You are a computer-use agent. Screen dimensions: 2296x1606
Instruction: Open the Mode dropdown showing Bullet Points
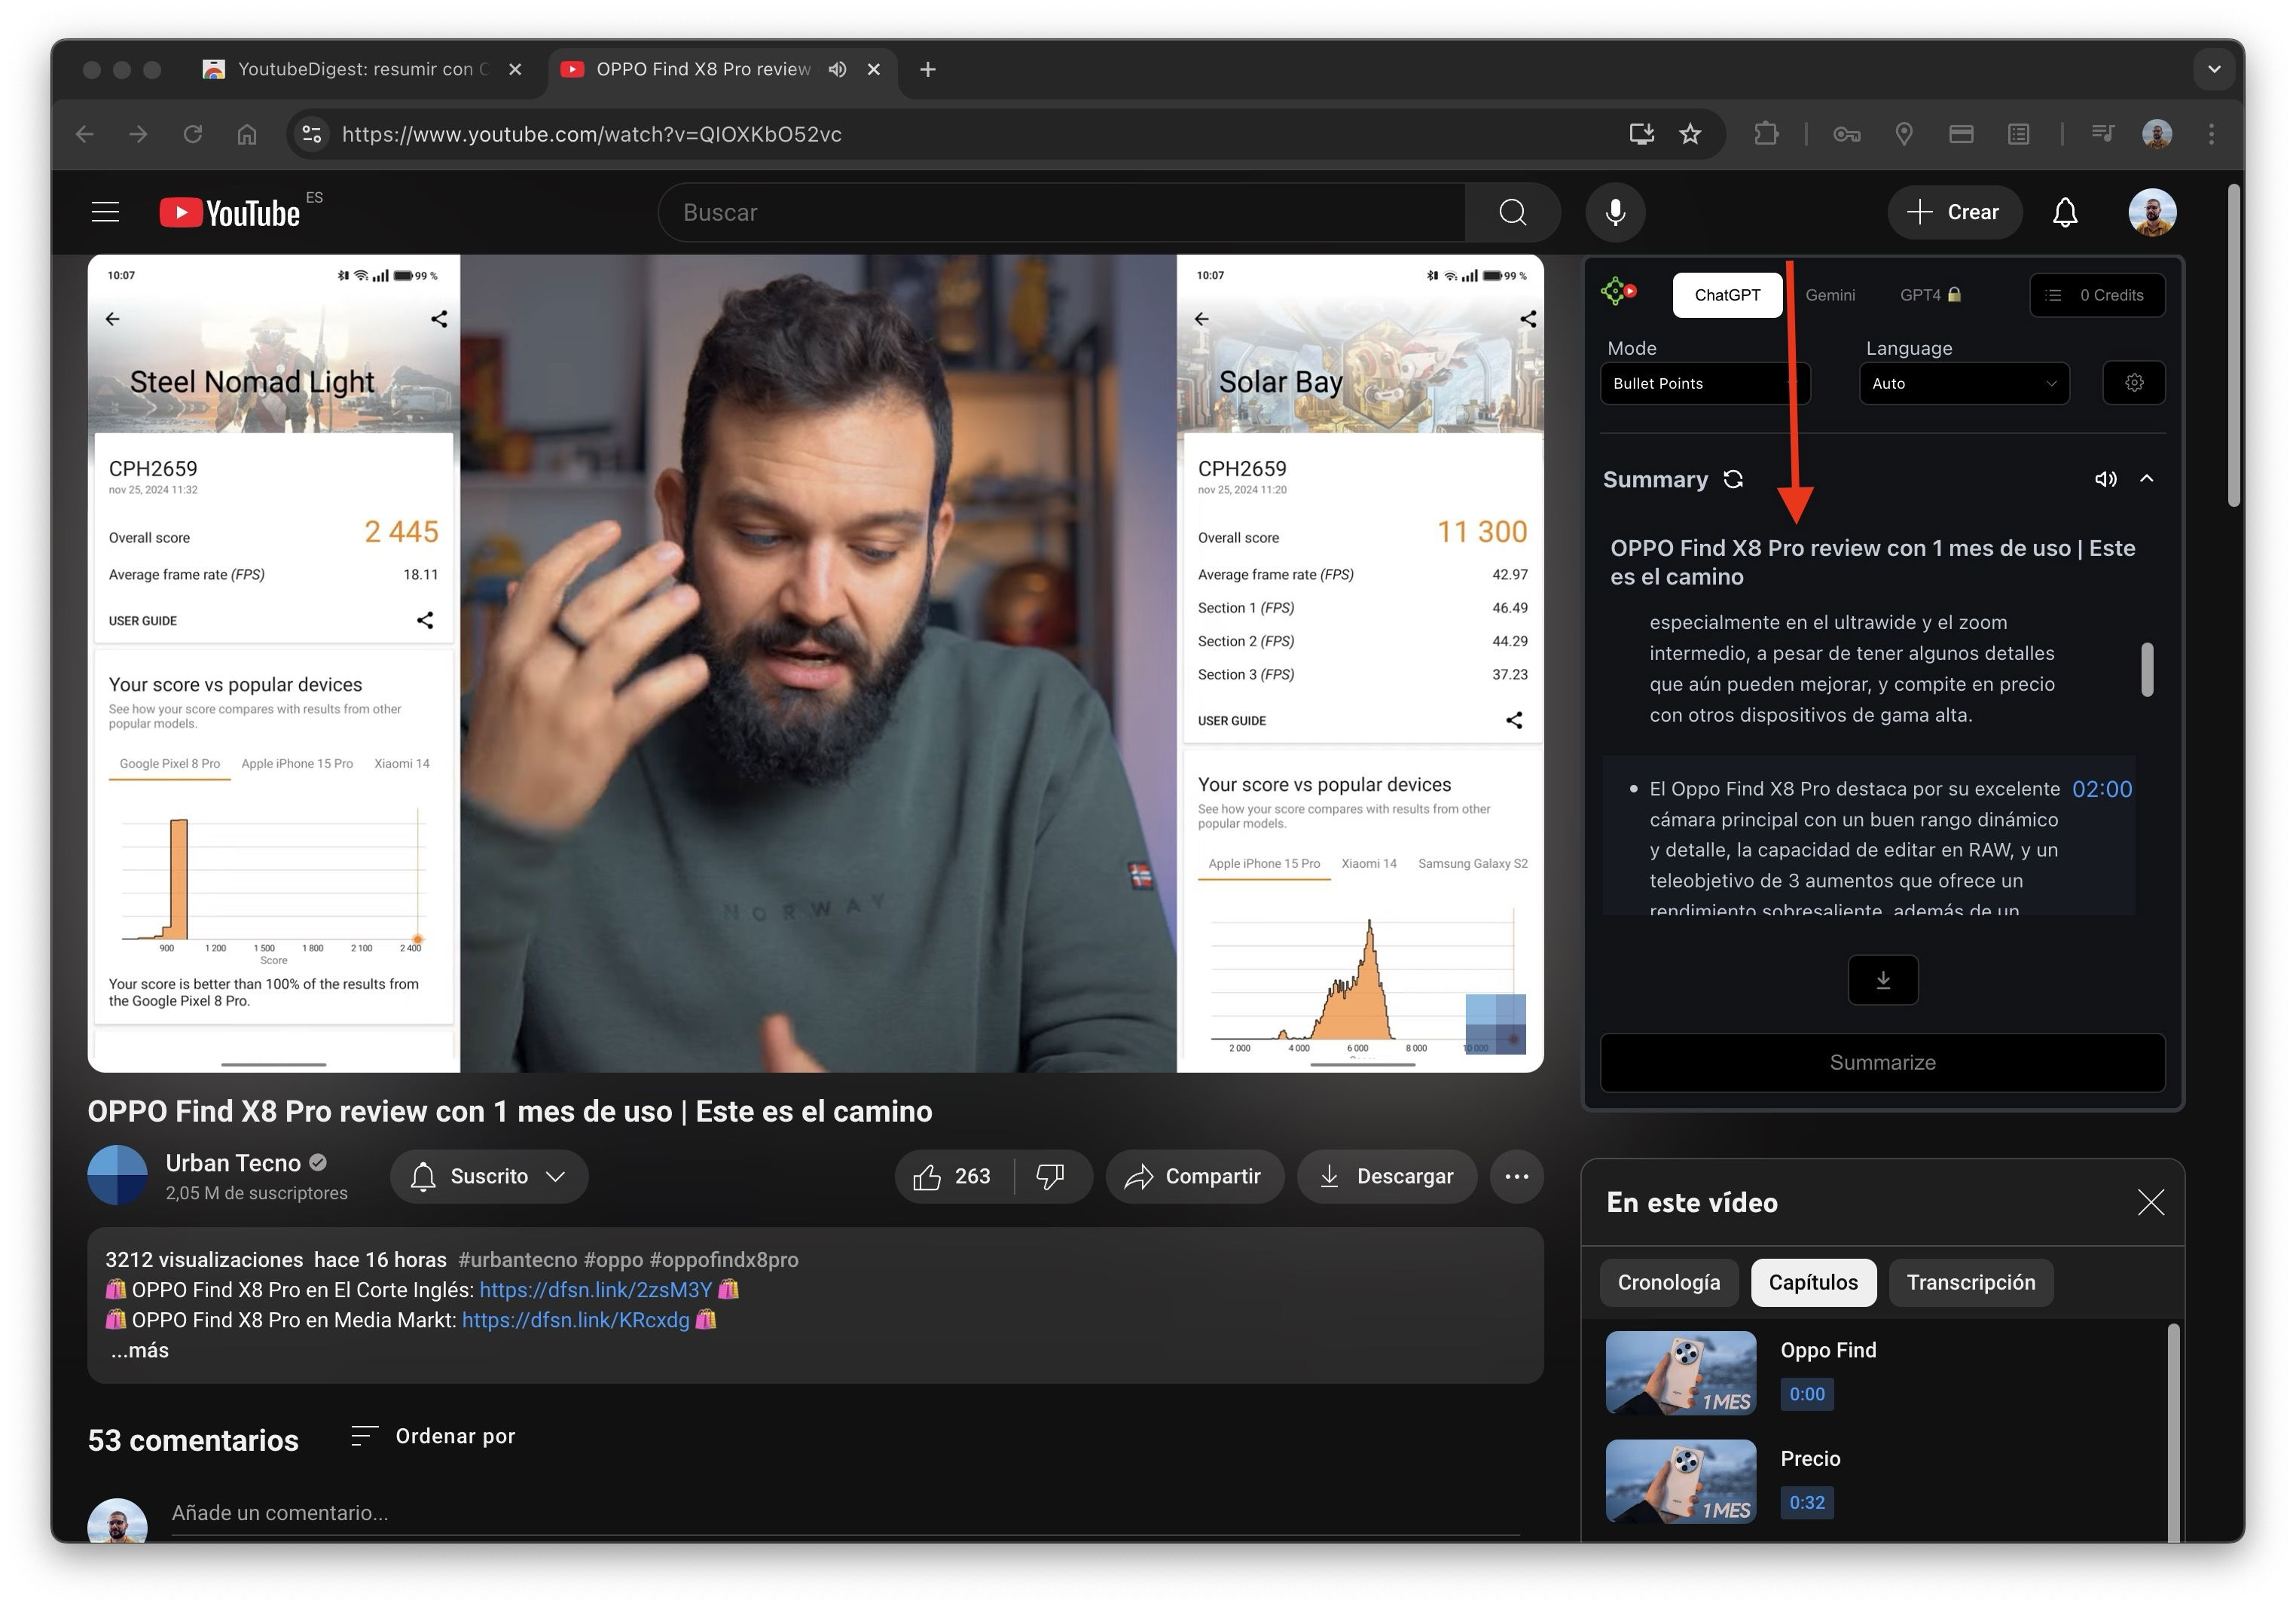pyautogui.click(x=1704, y=384)
